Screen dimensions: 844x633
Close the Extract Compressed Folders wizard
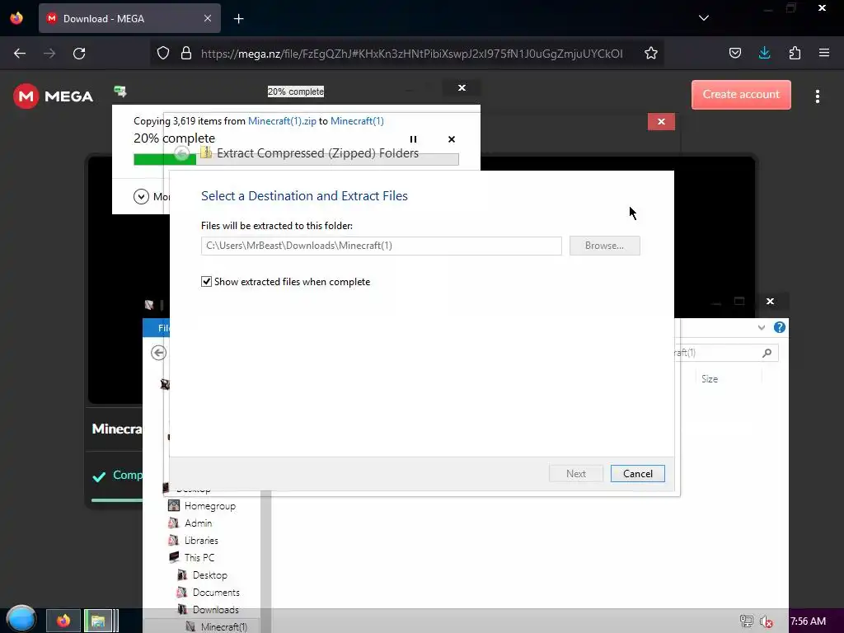(x=661, y=122)
